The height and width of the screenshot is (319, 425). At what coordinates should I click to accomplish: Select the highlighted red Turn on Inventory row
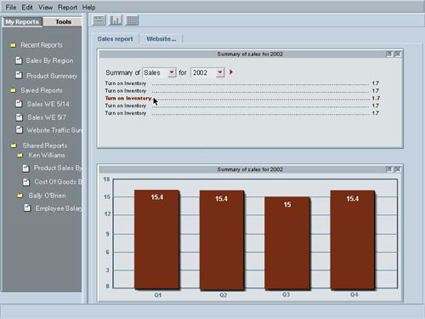(x=242, y=98)
